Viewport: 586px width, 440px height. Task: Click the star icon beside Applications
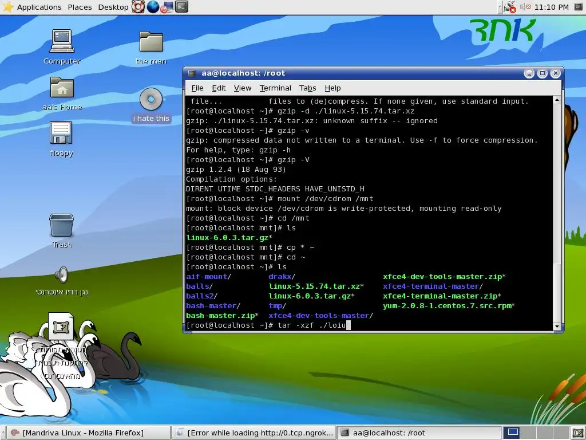tap(8, 7)
